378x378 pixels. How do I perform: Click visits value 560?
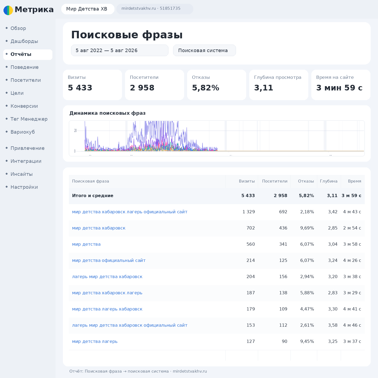[x=251, y=244]
